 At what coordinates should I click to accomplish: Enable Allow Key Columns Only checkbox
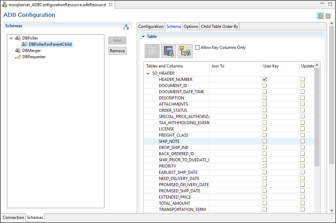click(197, 47)
